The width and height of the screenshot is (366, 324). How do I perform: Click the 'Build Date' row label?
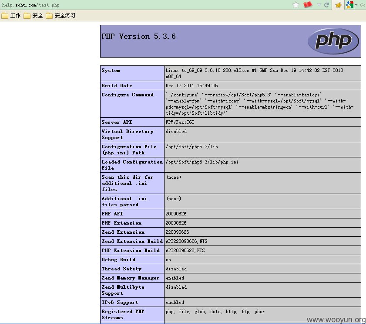point(117,85)
